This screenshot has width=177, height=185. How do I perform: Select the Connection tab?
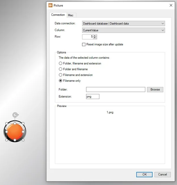(x=58, y=15)
